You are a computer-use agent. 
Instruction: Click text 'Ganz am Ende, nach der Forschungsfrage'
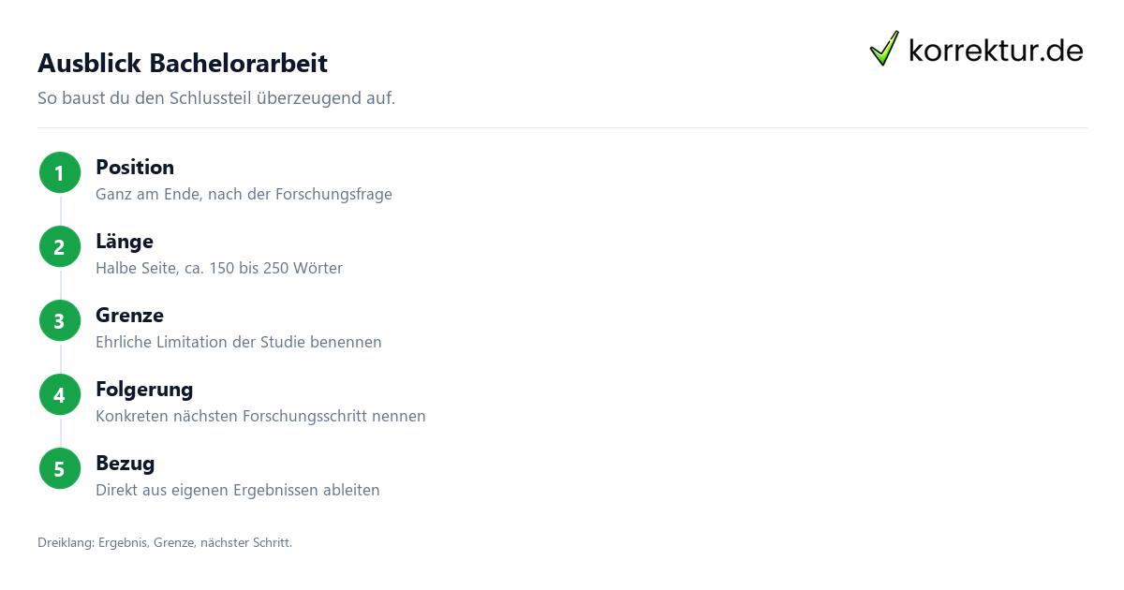click(x=244, y=195)
